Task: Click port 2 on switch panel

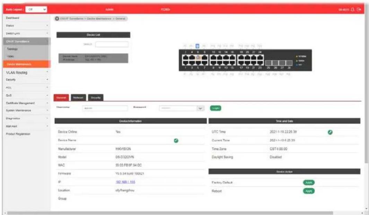Action: [x=186, y=57]
